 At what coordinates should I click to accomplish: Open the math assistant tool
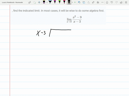tap(98, 2)
